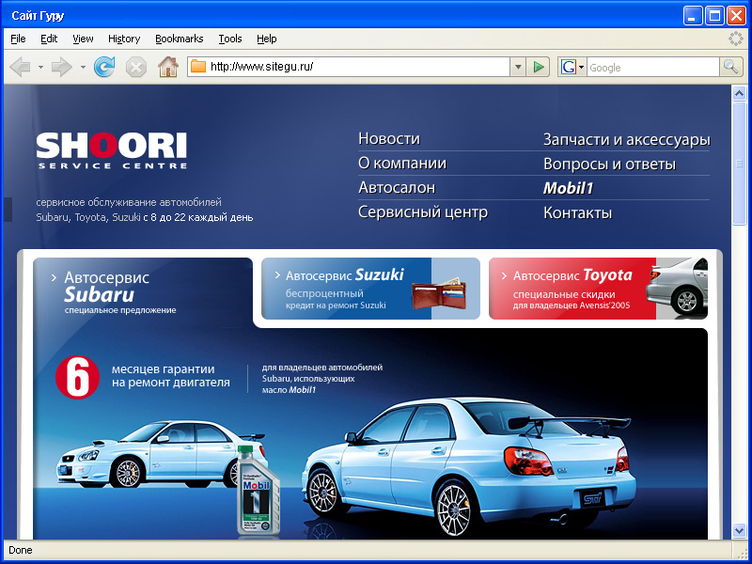This screenshot has width=752, height=564.
Task: Click the large blue Subaru rear-view car
Action: pos(468,466)
